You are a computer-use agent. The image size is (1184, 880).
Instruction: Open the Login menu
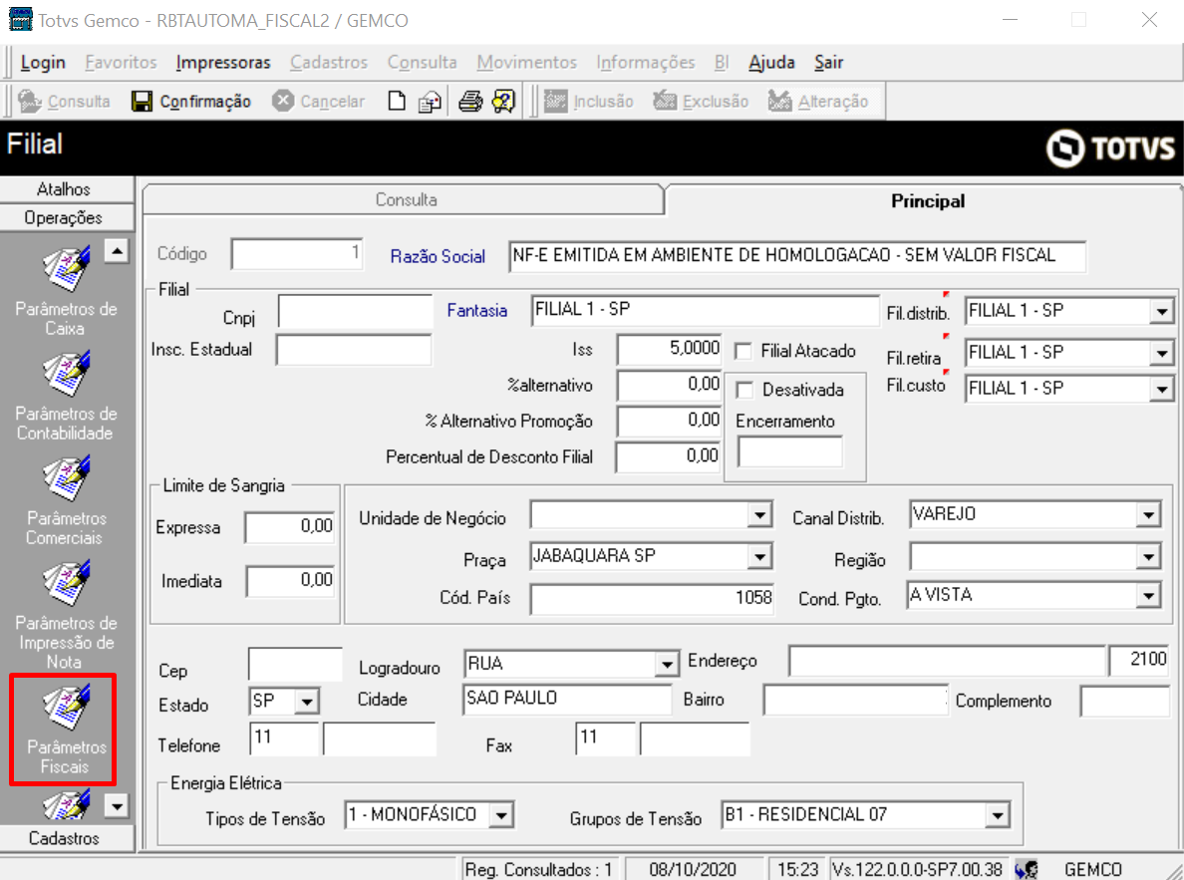click(x=43, y=62)
